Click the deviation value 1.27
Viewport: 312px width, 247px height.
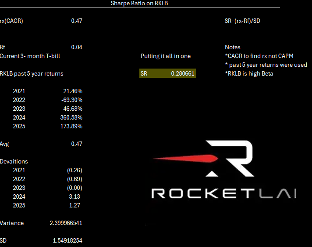[74, 205]
